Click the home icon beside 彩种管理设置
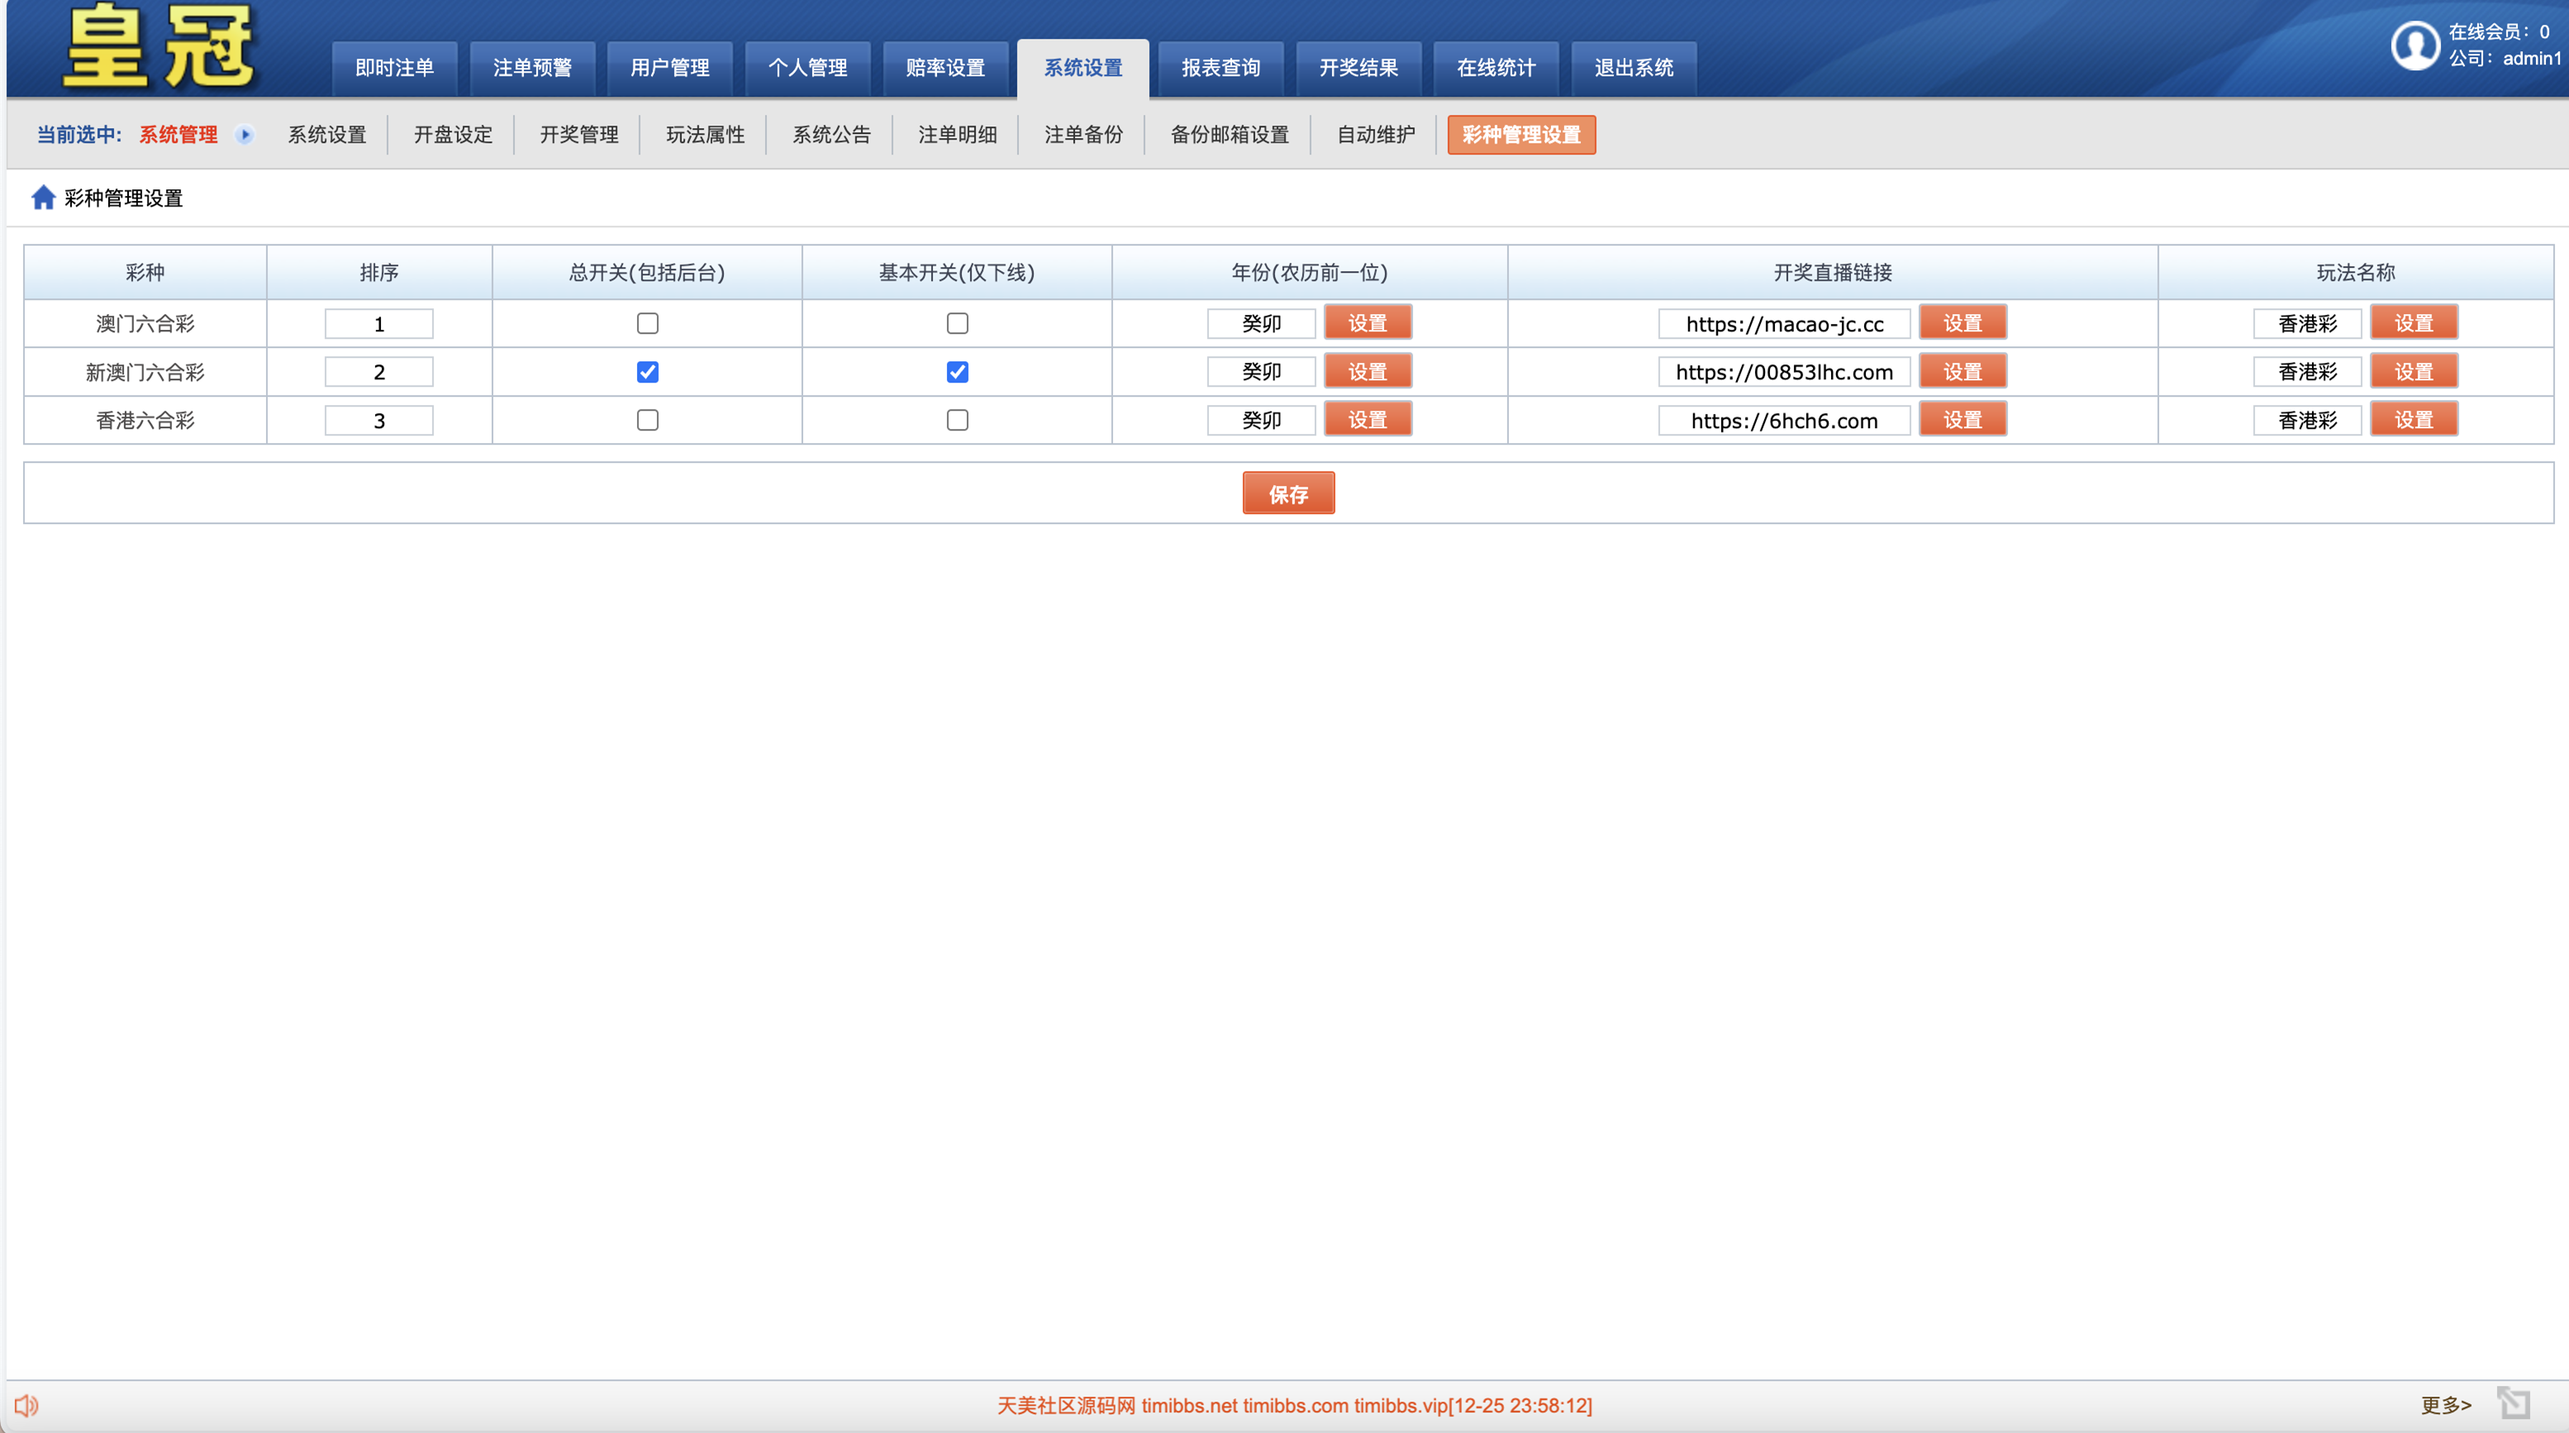The height and width of the screenshot is (1433, 2569). [x=43, y=198]
